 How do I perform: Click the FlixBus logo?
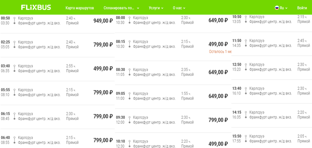click(36, 8)
